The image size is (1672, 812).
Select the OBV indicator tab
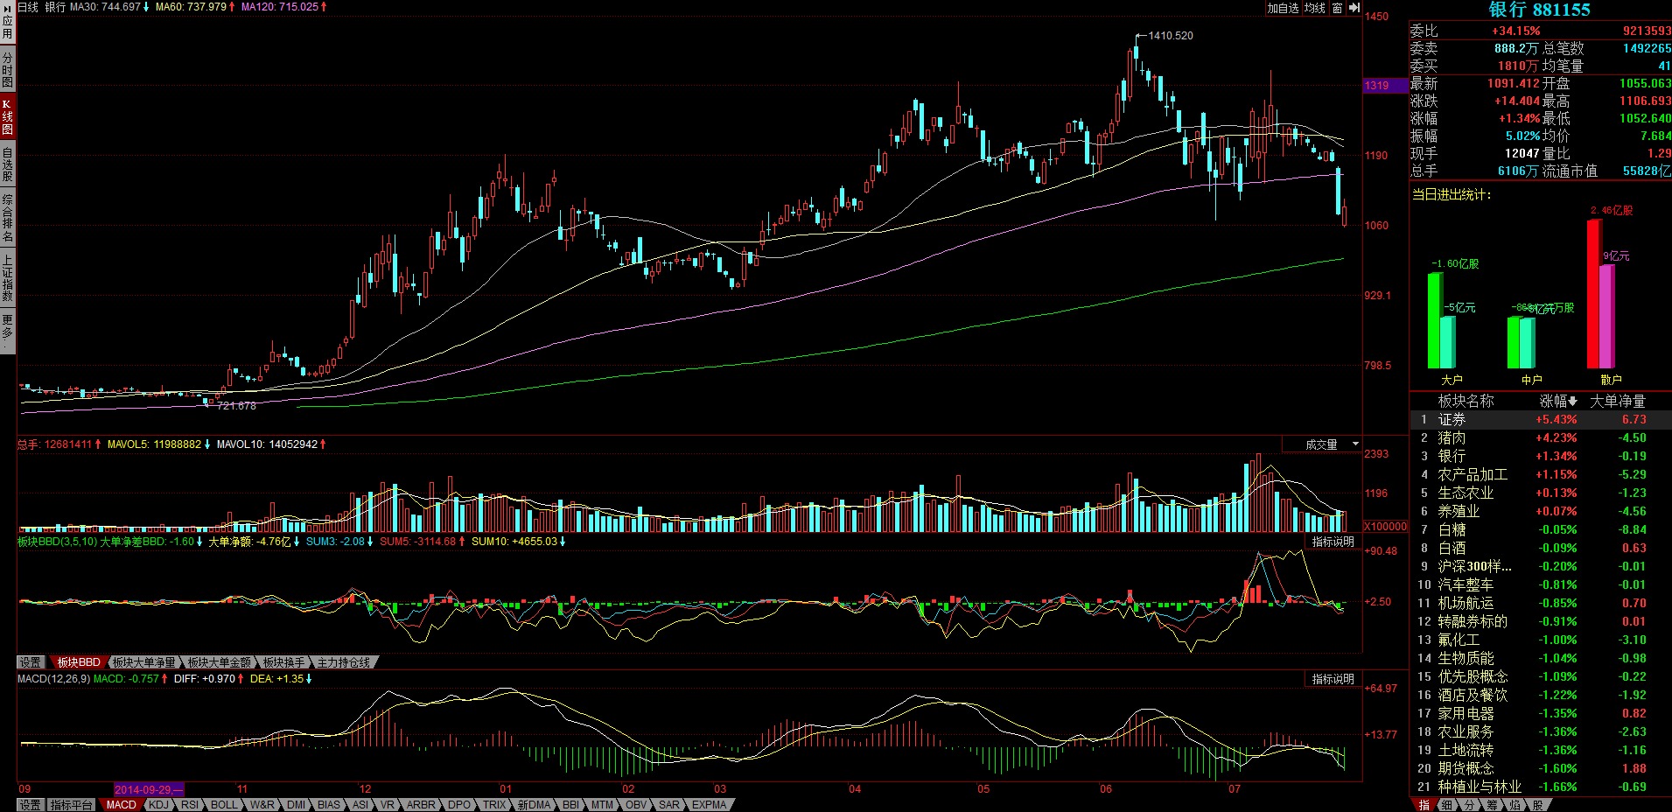(637, 805)
